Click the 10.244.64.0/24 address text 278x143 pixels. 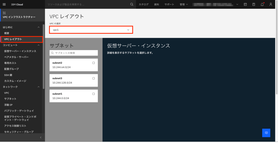tap(62, 67)
